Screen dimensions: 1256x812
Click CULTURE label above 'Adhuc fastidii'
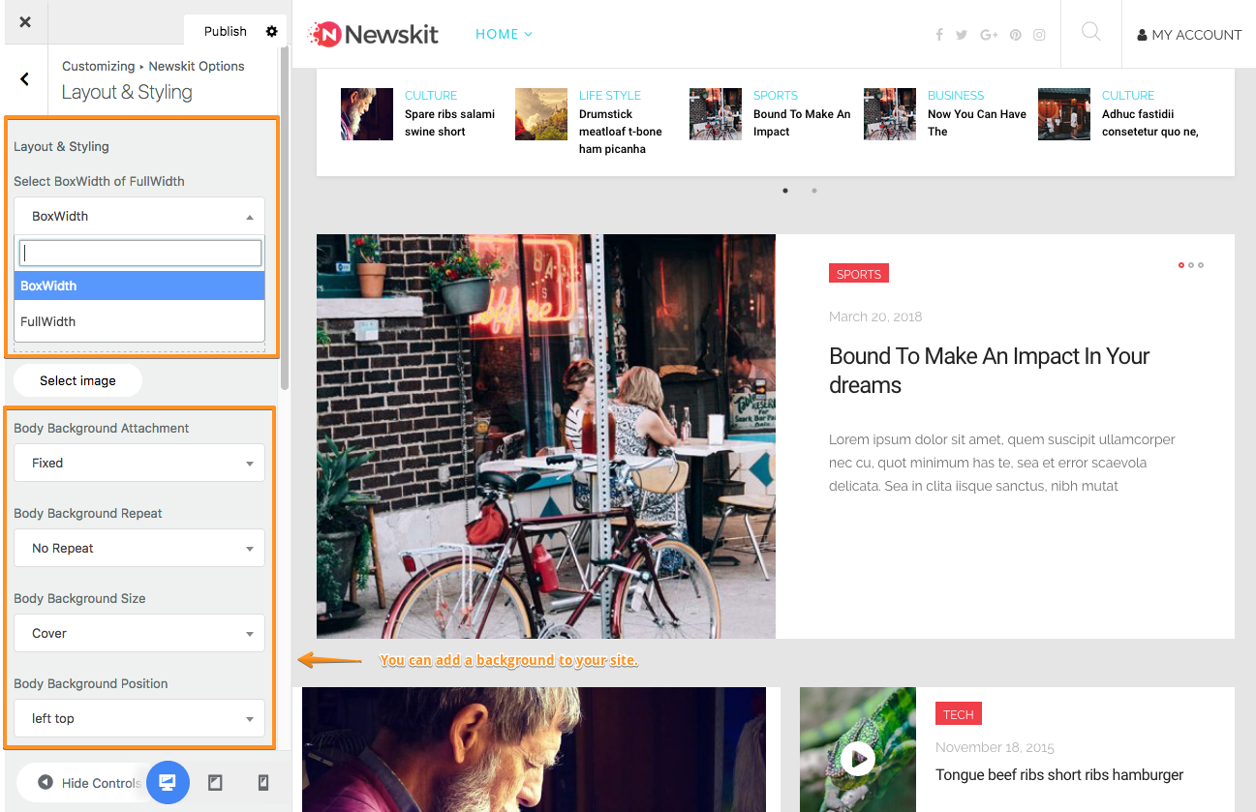tap(1128, 96)
